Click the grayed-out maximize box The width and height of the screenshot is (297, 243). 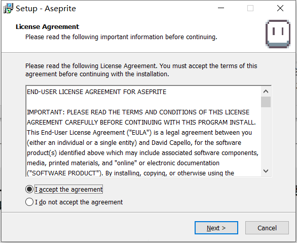coord(250,8)
